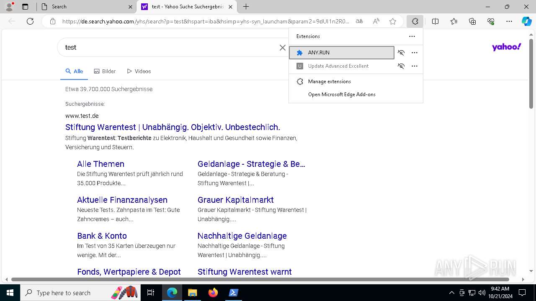Open the clock showing 9:42 AM
The image size is (536, 301).
pyautogui.click(x=500, y=293)
